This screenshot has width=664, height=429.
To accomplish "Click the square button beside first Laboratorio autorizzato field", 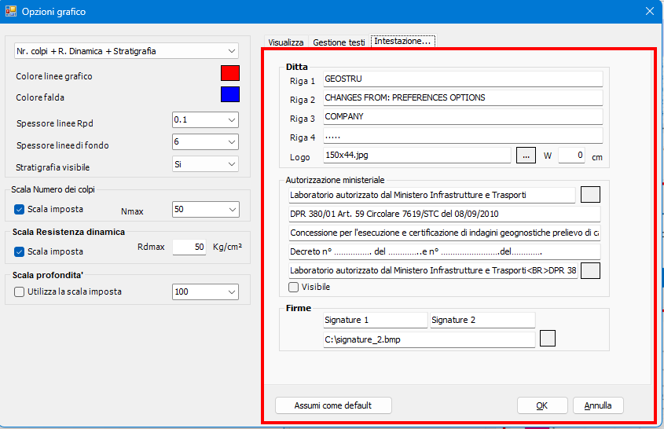I will coord(590,194).
